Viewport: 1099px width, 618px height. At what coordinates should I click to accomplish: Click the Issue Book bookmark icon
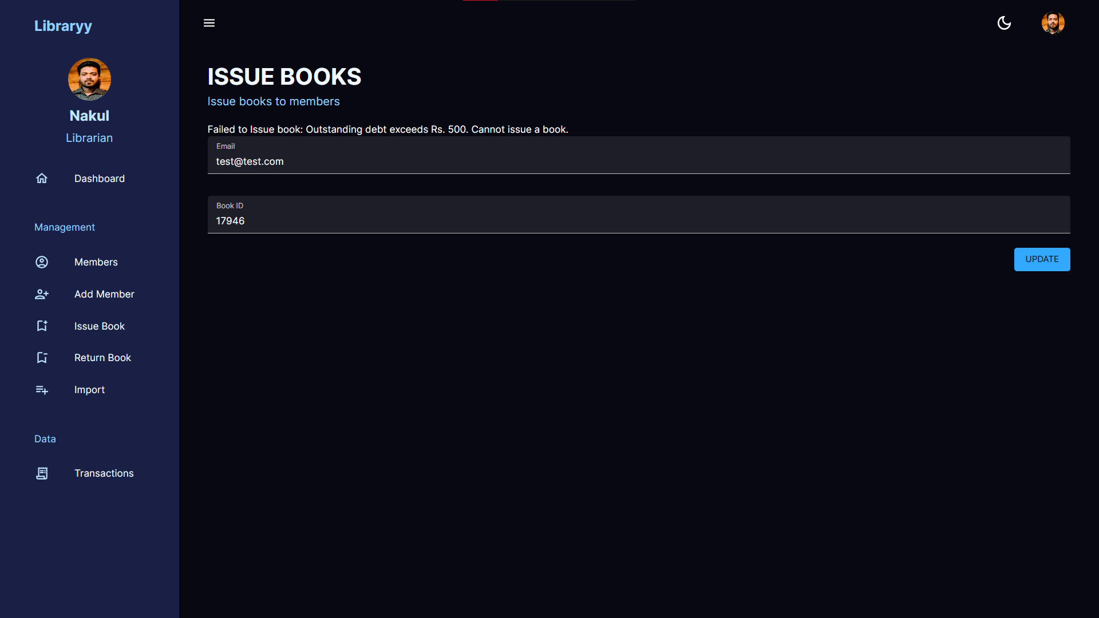click(42, 326)
